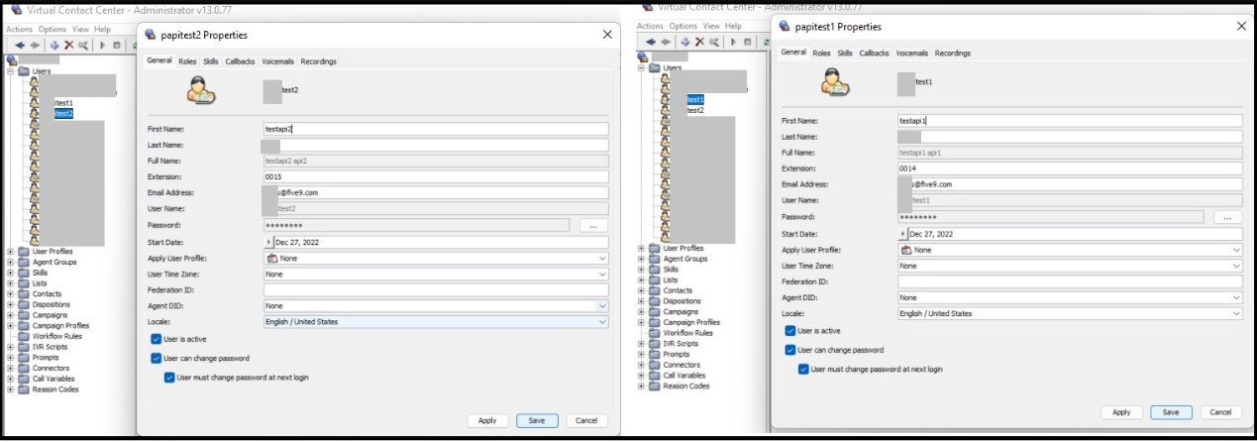
Task: Click the Campaigns folder icon in the left window's tree
Action: [x=22, y=315]
